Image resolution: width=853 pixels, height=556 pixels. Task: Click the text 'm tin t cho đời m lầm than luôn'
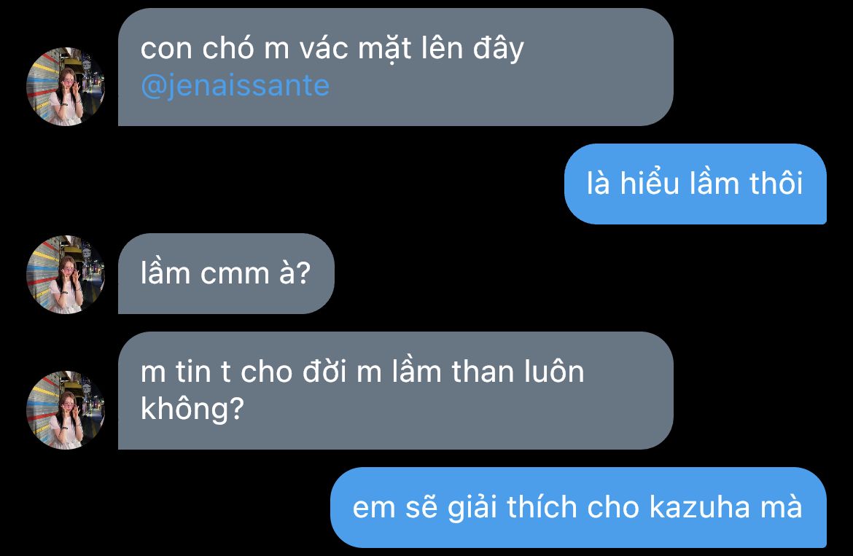click(362, 372)
